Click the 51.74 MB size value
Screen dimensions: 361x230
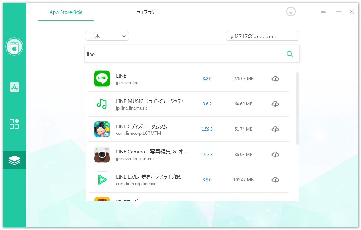243,129
